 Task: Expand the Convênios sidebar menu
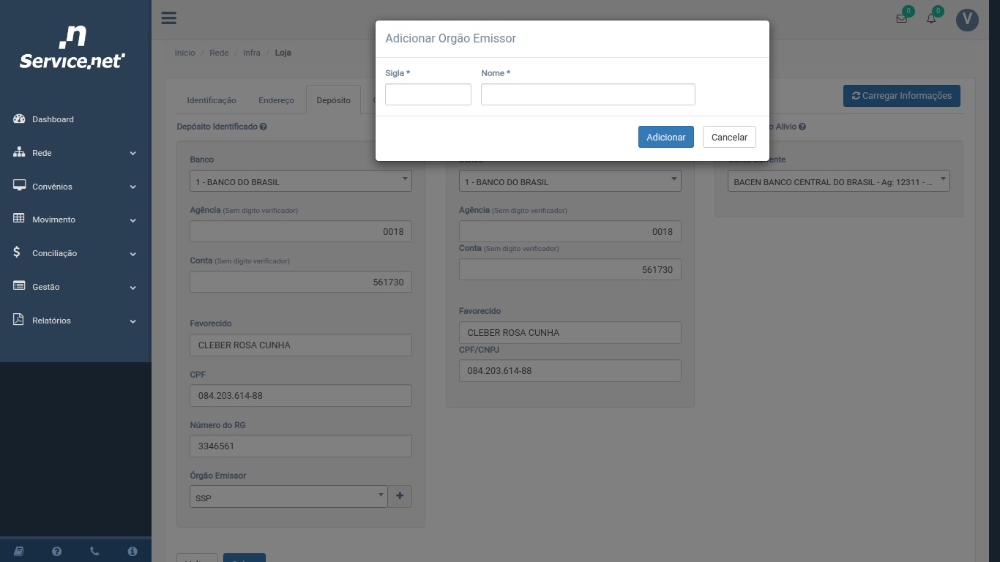point(75,187)
